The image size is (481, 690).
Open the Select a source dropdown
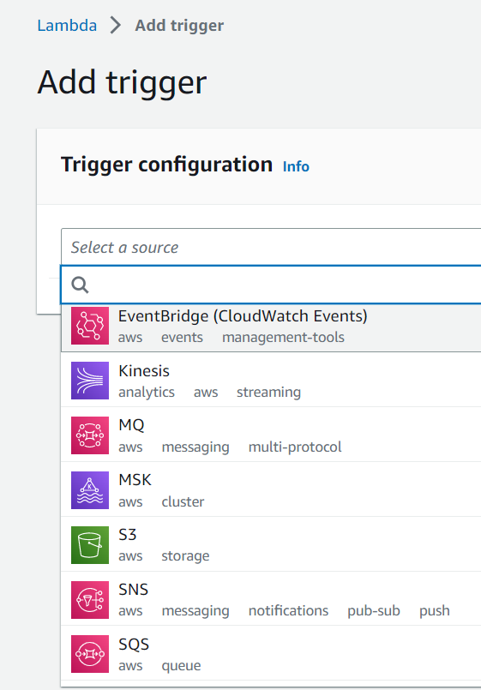[271, 247]
